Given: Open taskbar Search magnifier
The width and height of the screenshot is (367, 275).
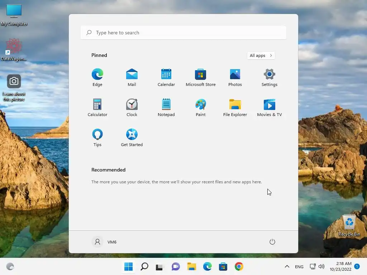Looking at the screenshot, I should tap(144, 266).
